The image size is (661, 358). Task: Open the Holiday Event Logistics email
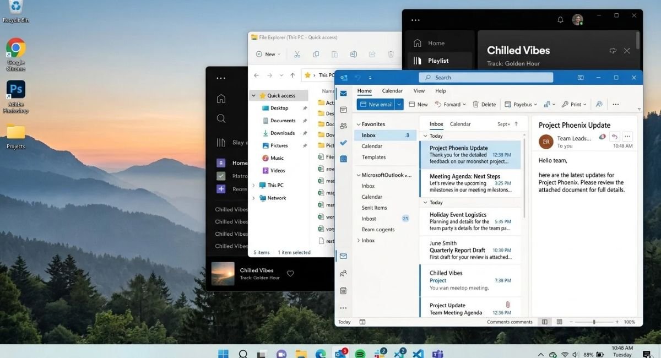(470, 221)
